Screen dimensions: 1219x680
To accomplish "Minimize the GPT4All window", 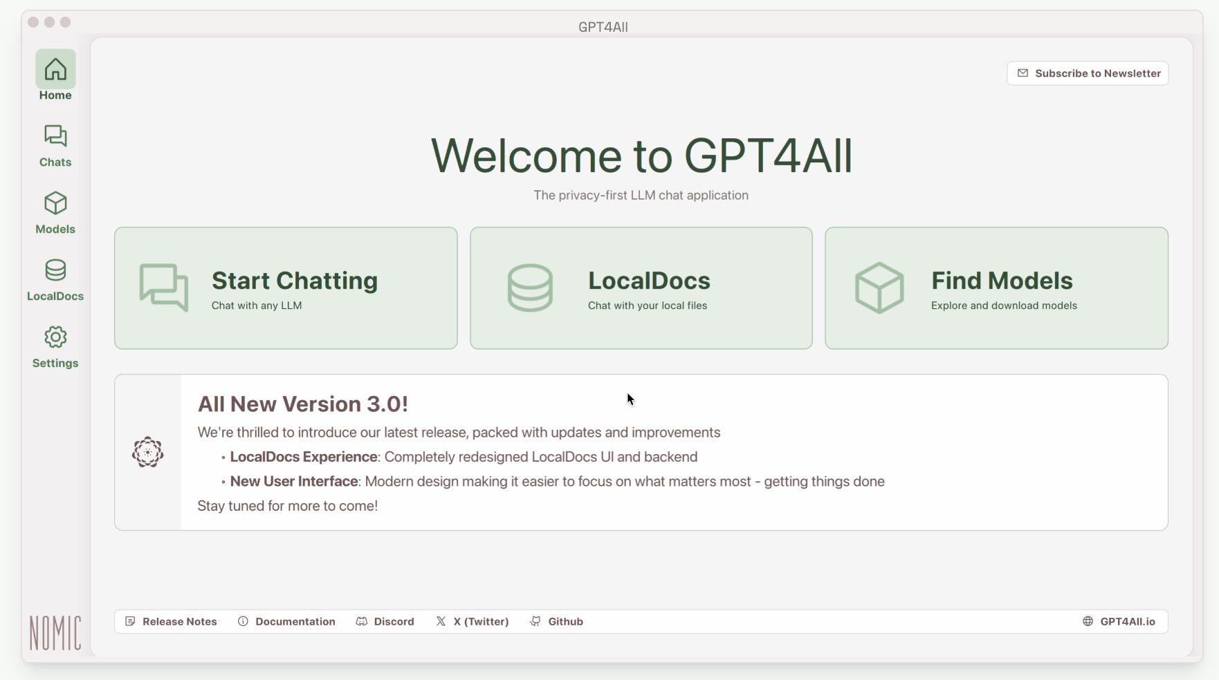I will (49, 22).
